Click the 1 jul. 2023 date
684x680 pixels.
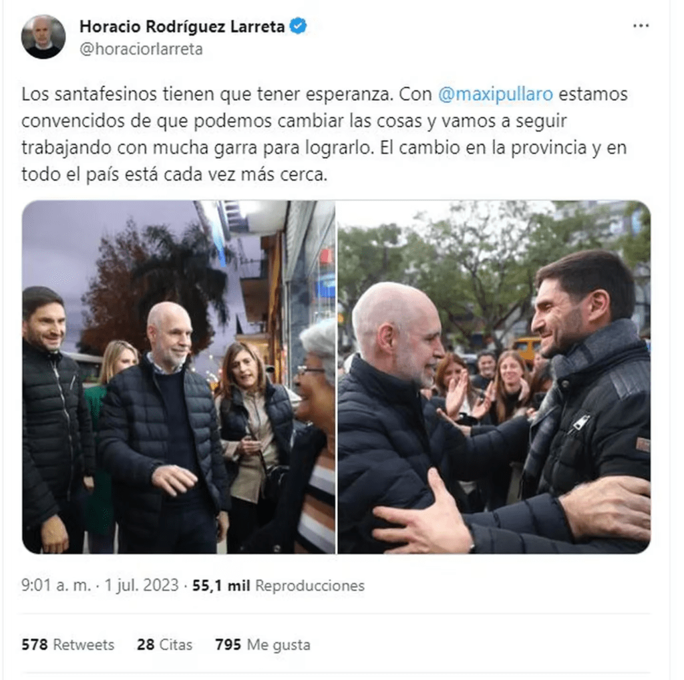click(x=142, y=585)
